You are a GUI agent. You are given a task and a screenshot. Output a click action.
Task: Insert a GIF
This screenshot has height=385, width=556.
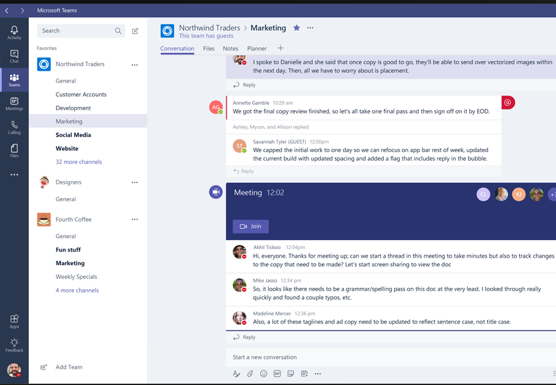coord(277,374)
